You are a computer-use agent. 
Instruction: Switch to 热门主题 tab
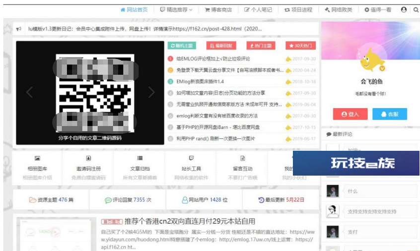point(261,46)
